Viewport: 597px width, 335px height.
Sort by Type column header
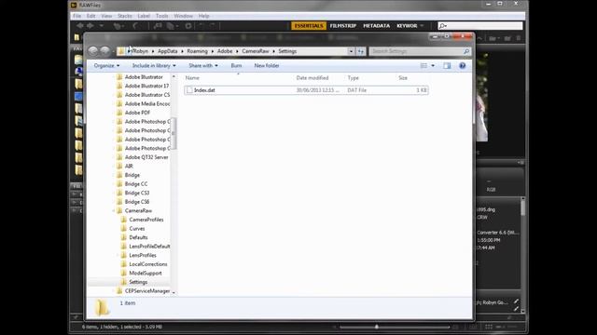click(353, 78)
